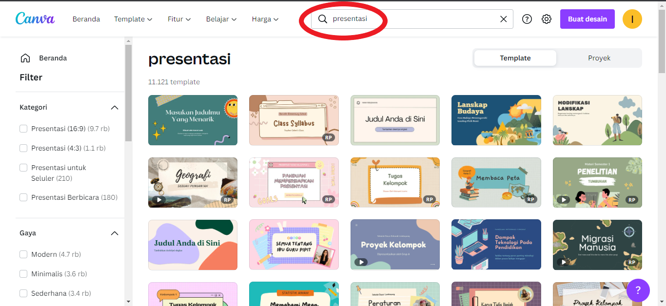Open the purple floating help button
Screen dimensions: 666x306
pos(638,290)
